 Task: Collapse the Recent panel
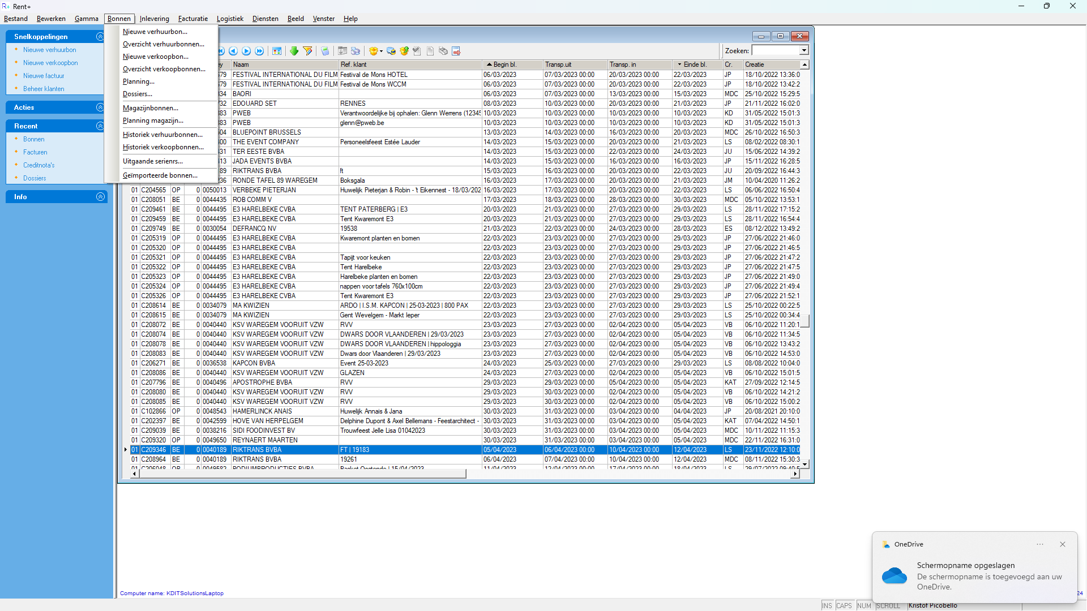coord(100,126)
